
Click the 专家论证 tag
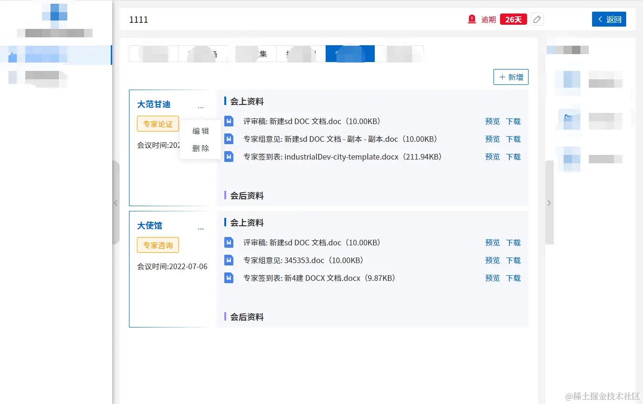(158, 124)
